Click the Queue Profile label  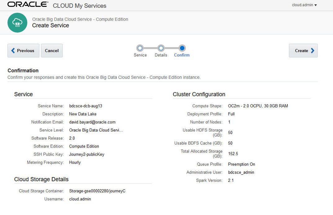point(209,164)
